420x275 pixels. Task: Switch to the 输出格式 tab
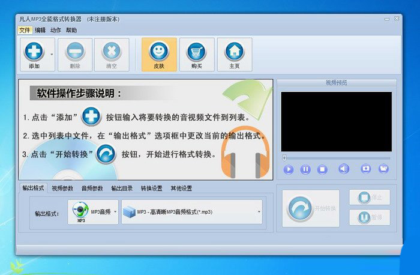33,188
